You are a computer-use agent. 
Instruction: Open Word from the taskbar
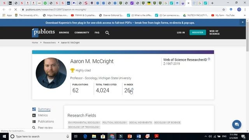click(139, 136)
